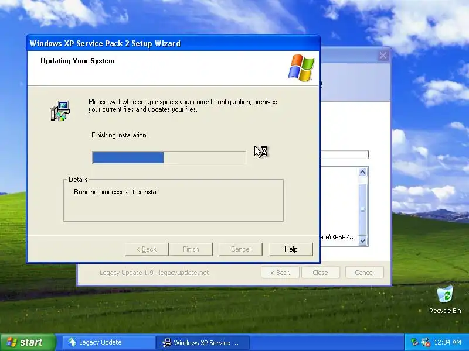Click the computer and CD setup icon
The image size is (469, 351).
(x=60, y=111)
